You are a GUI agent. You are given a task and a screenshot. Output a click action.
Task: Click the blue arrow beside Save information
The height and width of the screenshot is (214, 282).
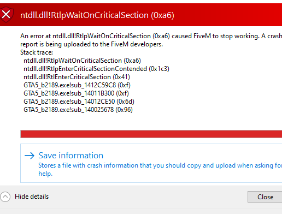click(x=30, y=156)
